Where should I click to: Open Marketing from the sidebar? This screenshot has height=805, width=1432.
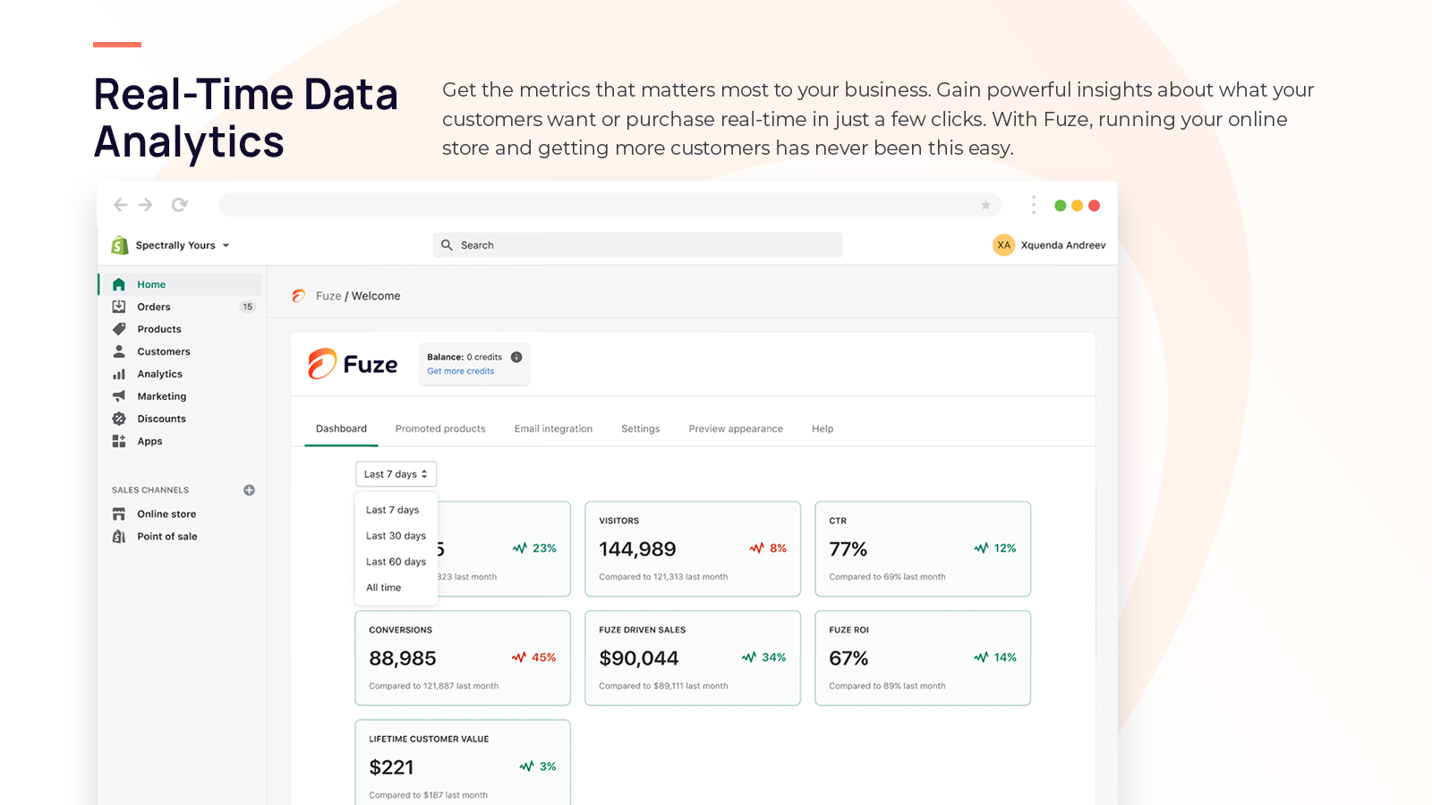[x=161, y=396]
